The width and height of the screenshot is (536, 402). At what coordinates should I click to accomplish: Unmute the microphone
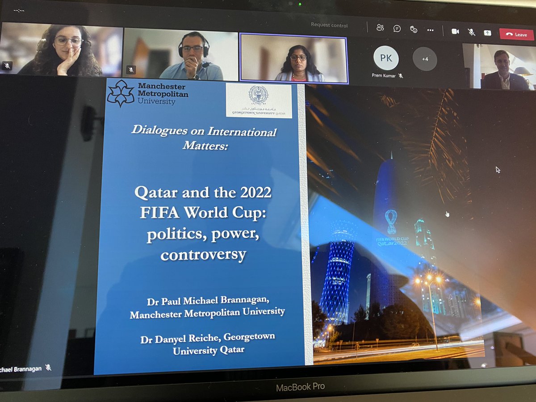471,32
